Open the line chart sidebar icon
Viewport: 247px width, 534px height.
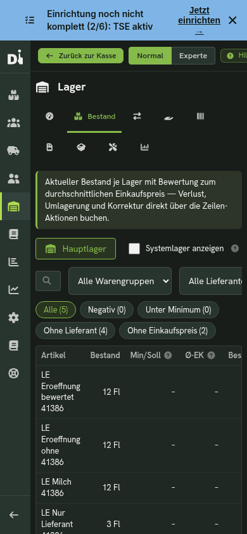point(14,290)
